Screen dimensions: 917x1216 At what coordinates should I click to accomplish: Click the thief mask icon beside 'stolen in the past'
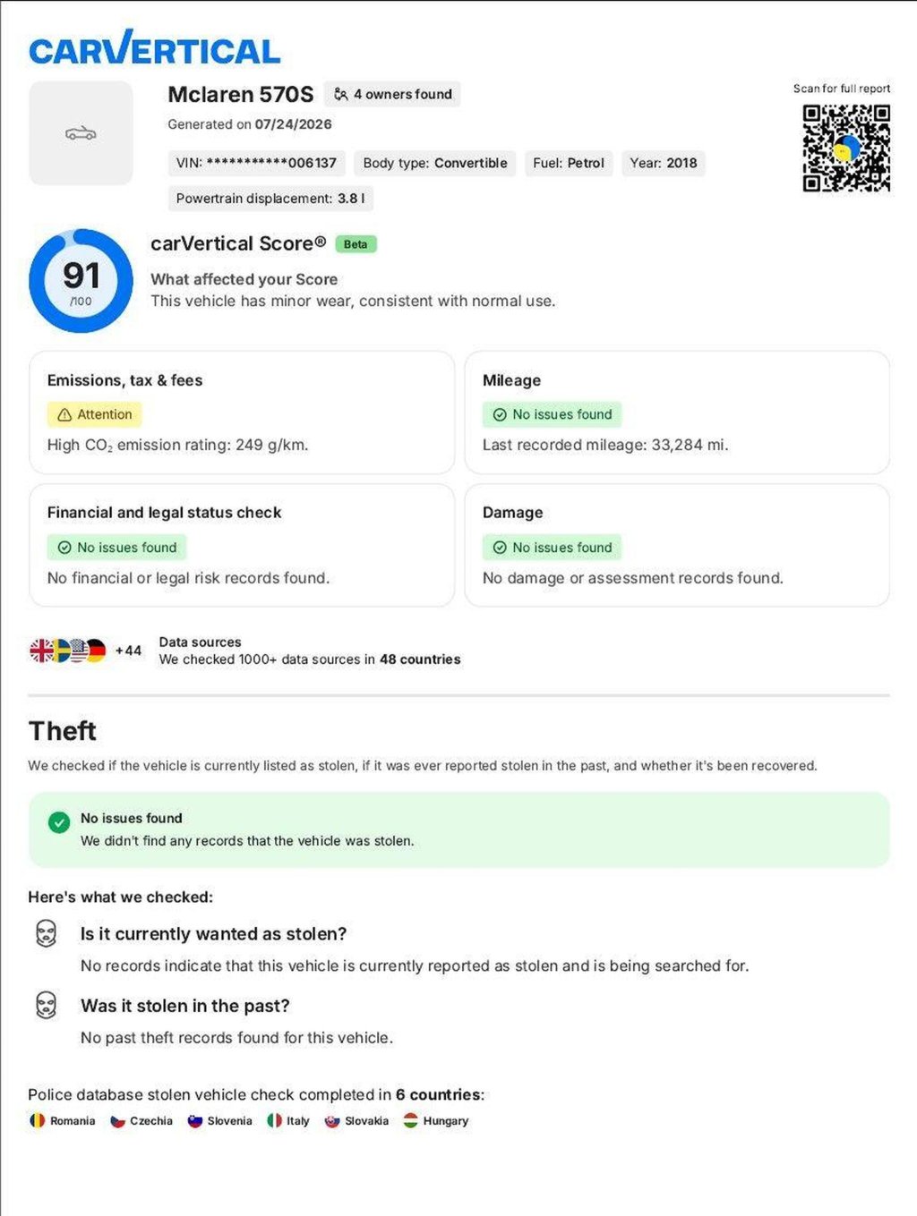click(x=46, y=1005)
